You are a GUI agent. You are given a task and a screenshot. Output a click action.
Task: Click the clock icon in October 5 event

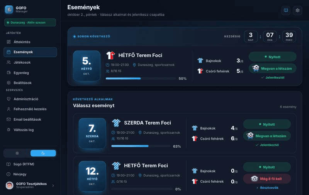[x=108, y=65]
